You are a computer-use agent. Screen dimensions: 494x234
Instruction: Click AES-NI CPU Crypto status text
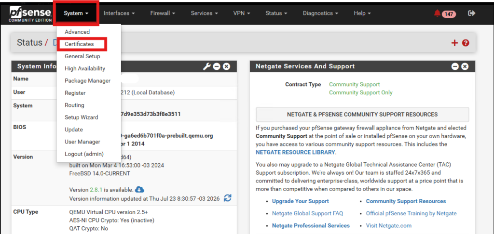[112, 220]
